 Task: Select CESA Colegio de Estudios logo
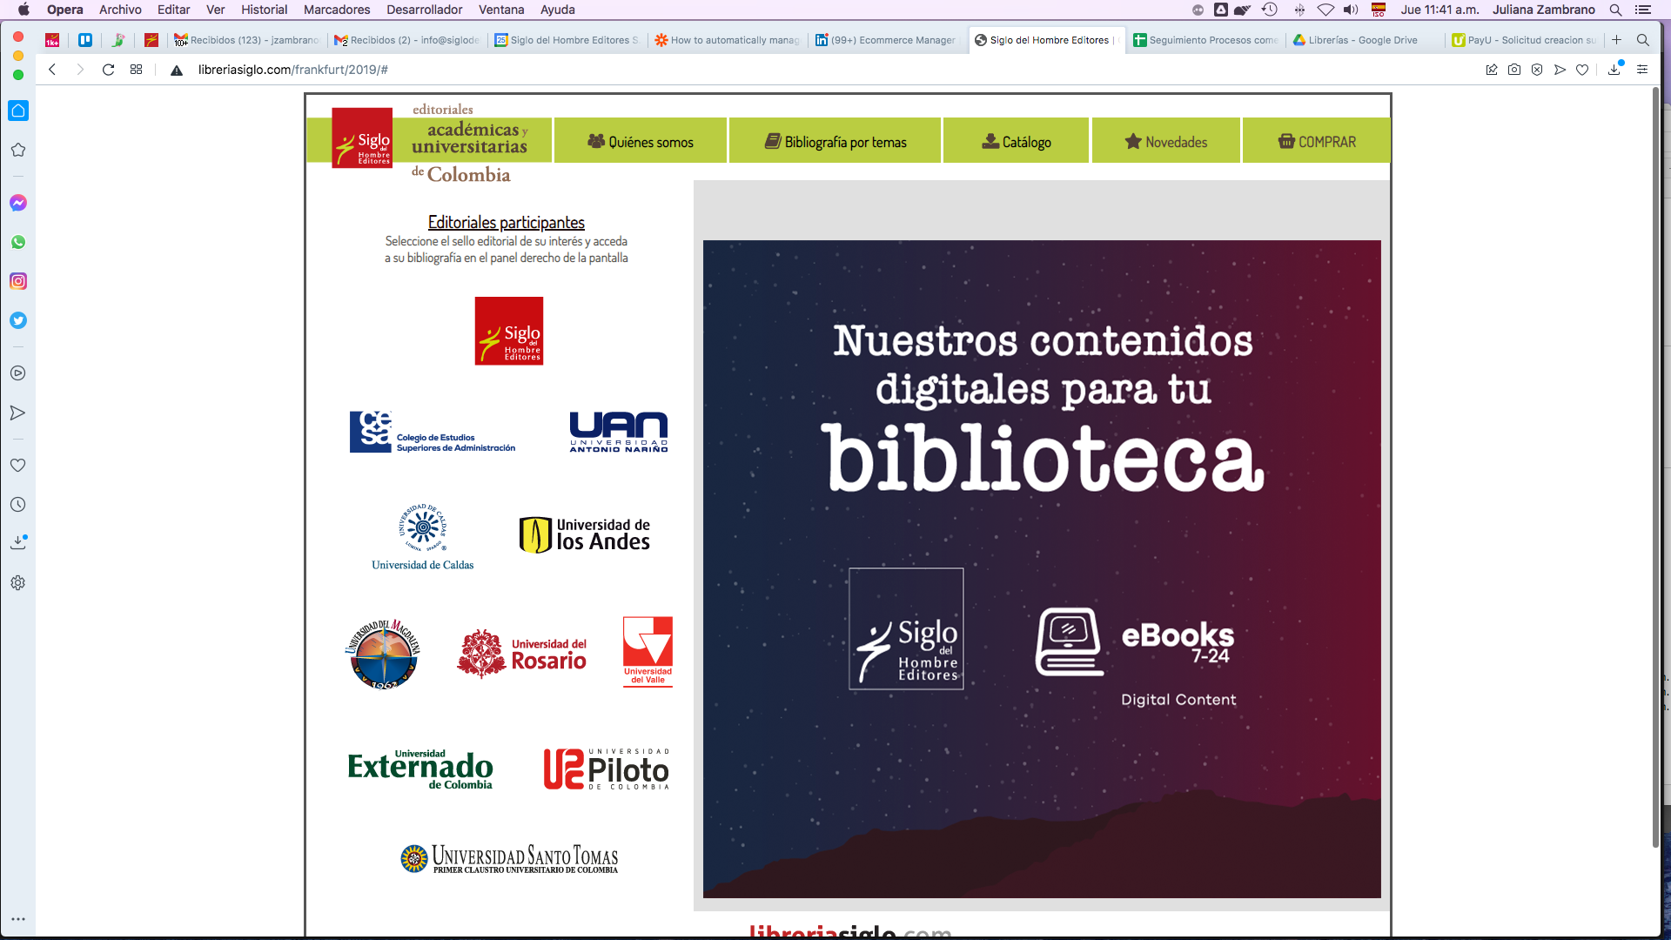click(433, 432)
